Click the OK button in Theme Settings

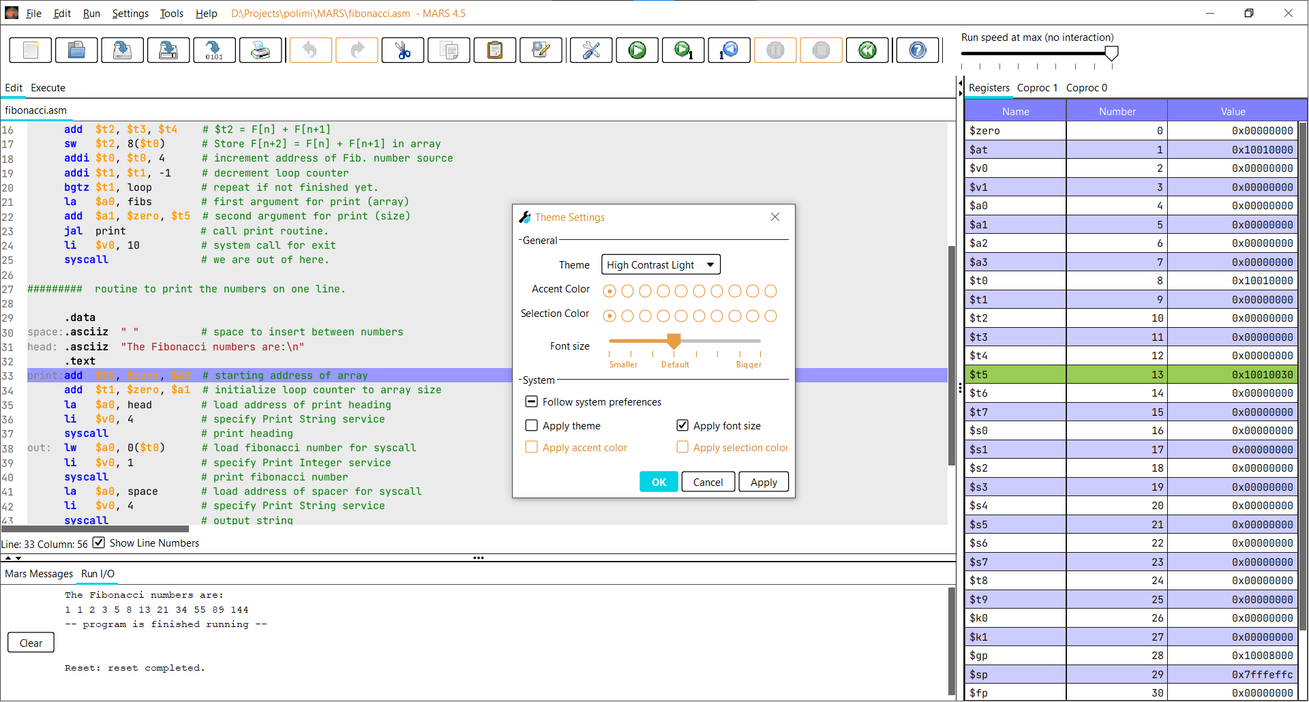[659, 482]
